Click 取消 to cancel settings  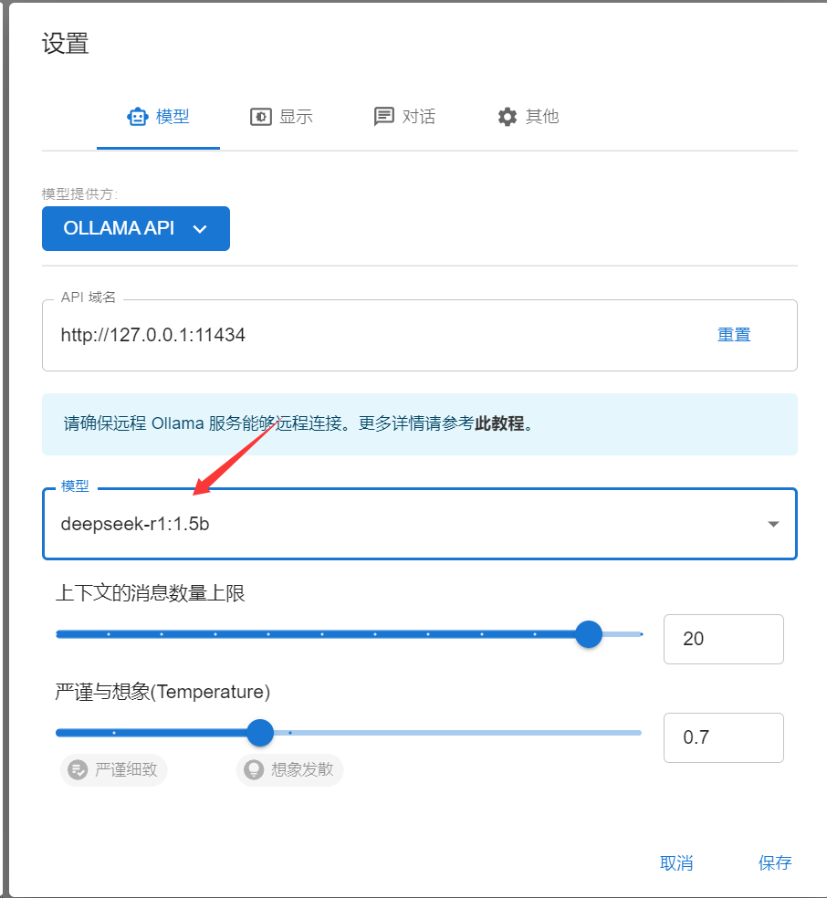pos(676,862)
